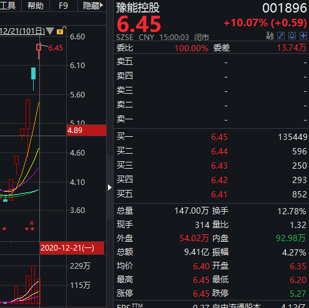Viewport: 309px width, 308px height.
Task: Click the 换手 value 12.78%
Action: click(292, 211)
